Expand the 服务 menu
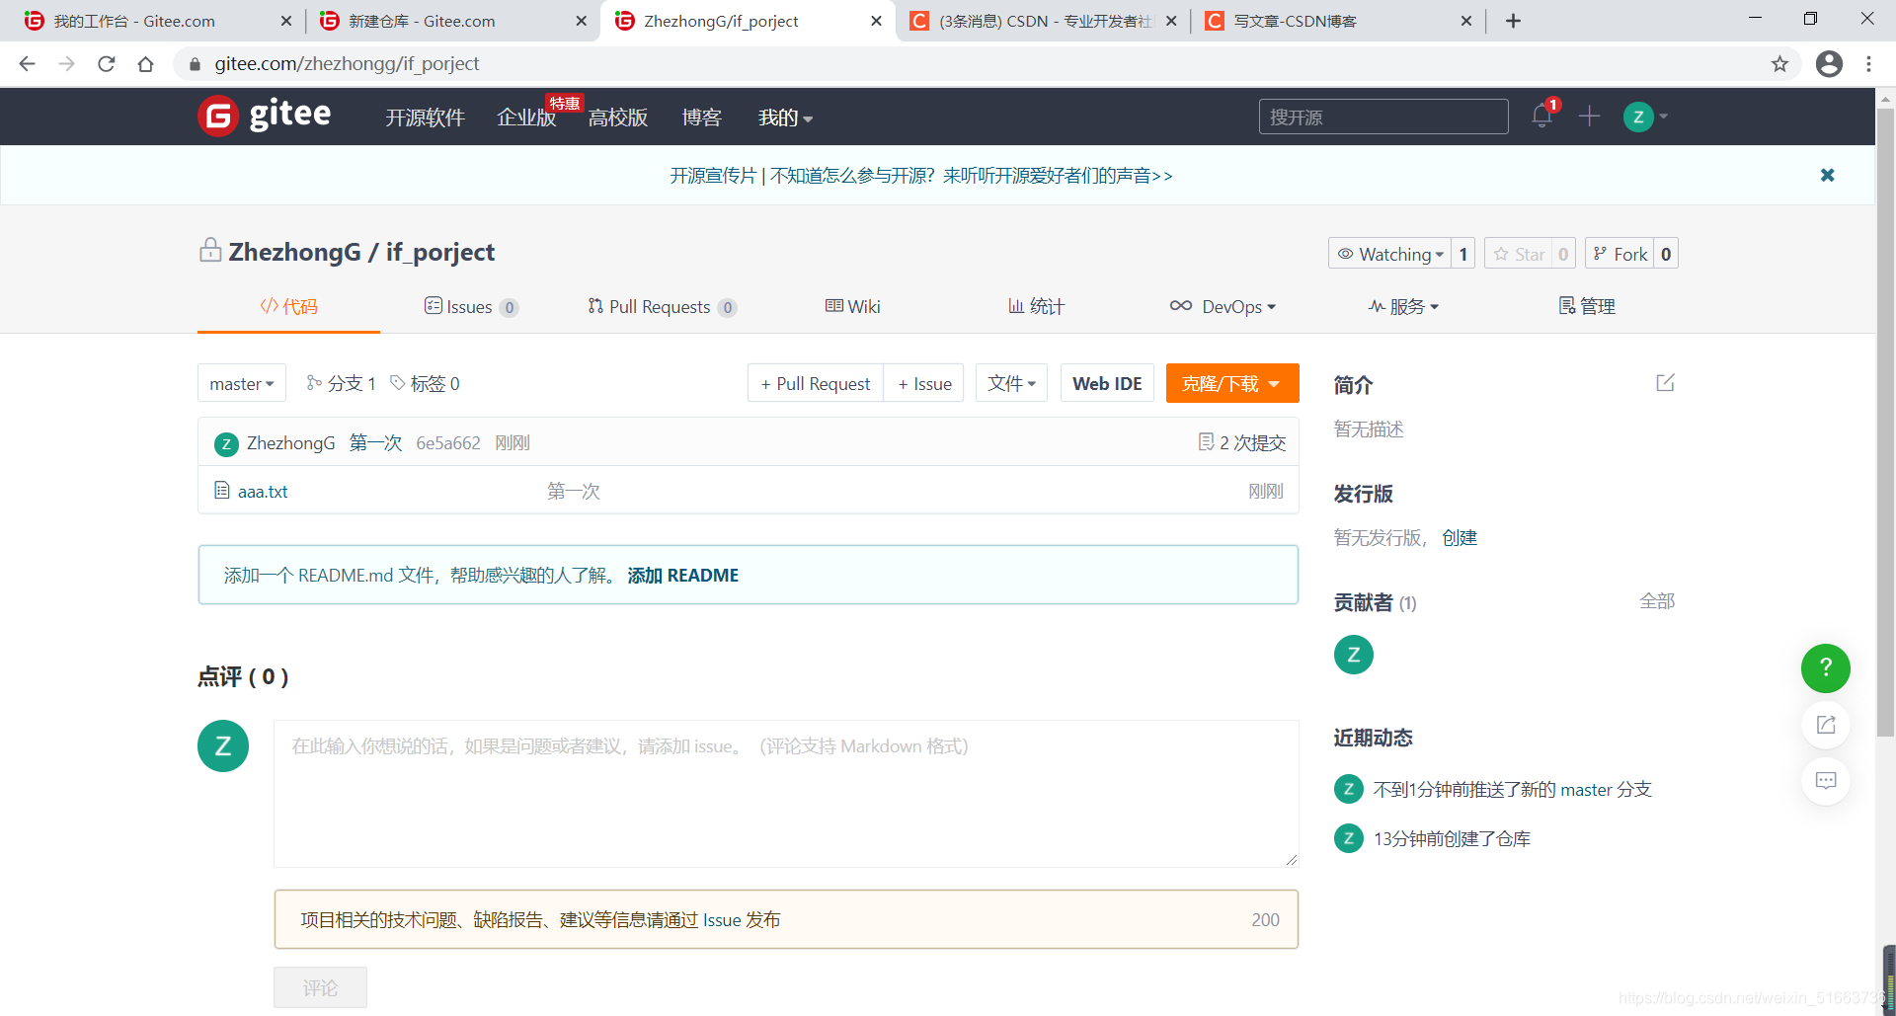 coord(1403,306)
